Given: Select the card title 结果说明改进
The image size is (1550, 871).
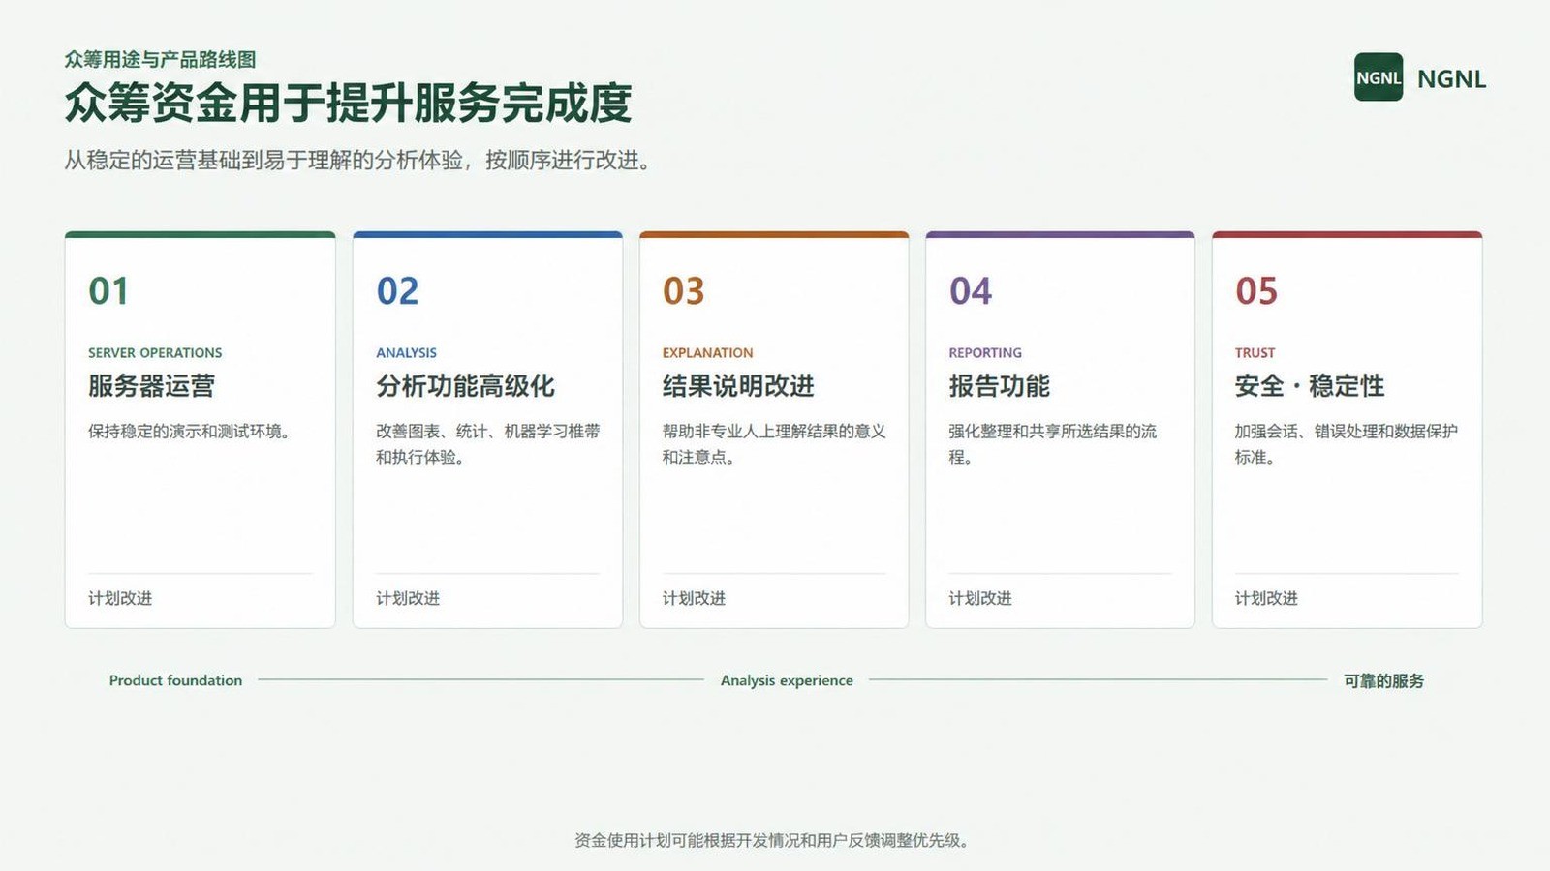Looking at the screenshot, I should pyautogui.click(x=738, y=385).
